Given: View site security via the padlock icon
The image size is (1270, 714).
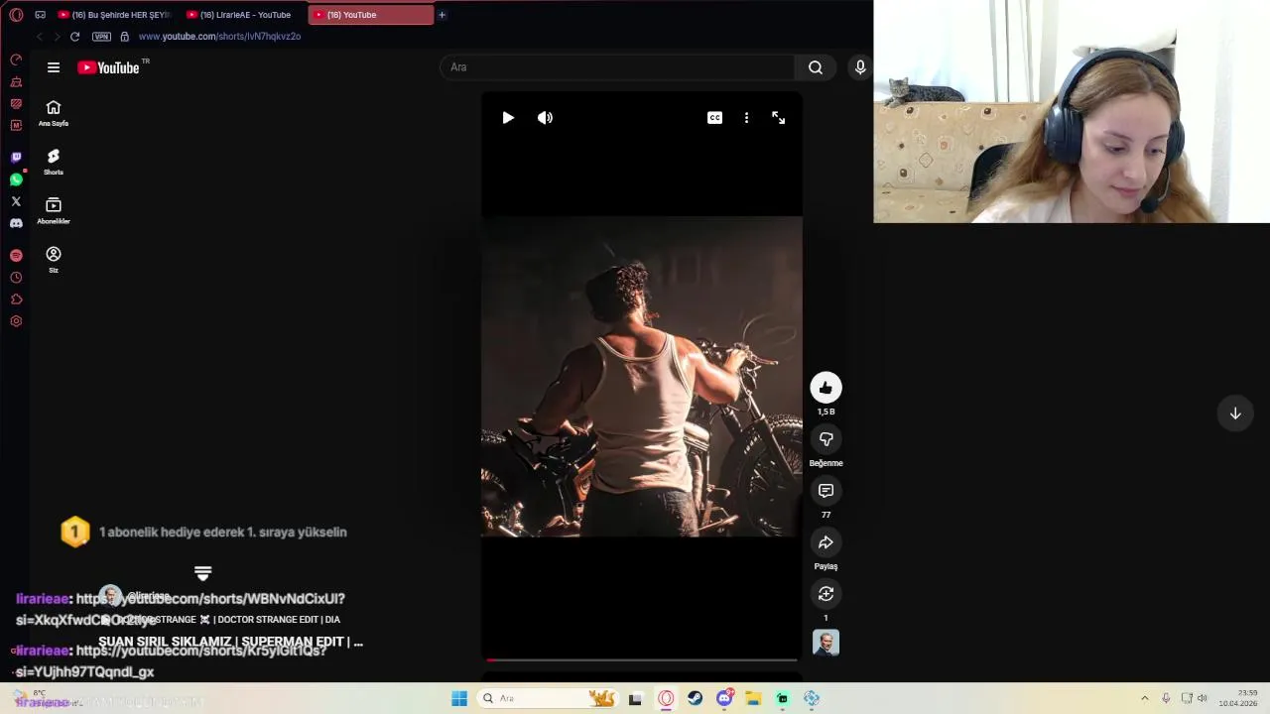Looking at the screenshot, I should (x=124, y=37).
